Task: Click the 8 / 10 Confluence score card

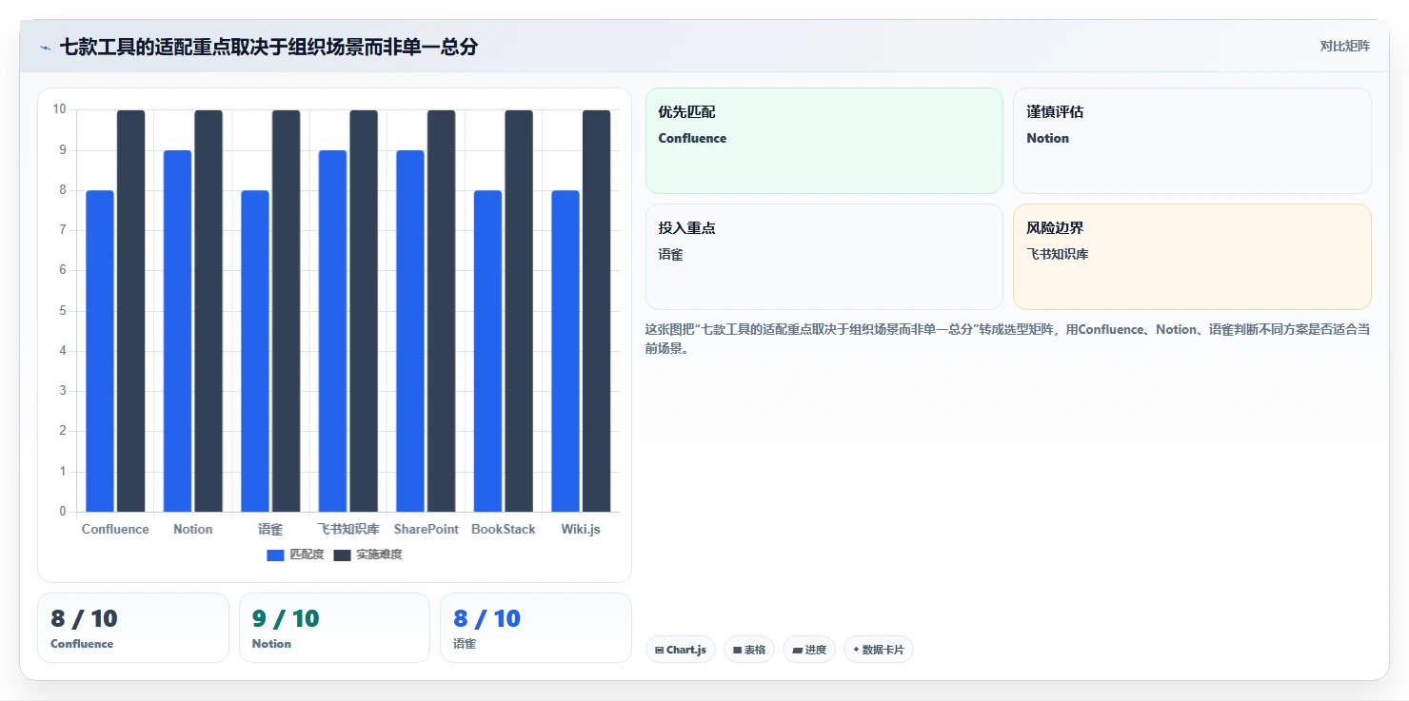Action: click(133, 628)
